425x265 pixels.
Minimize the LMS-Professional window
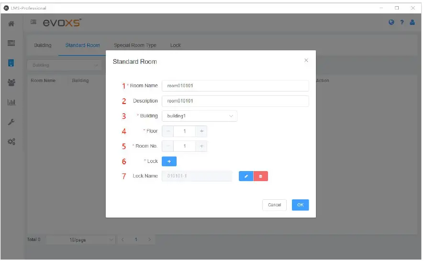coord(381,8)
